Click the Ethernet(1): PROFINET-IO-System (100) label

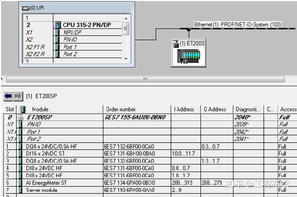click(x=237, y=24)
